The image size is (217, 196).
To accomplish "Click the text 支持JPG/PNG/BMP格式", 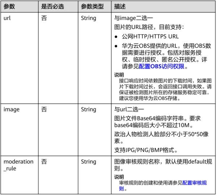I will pyautogui.click(x=146, y=150).
